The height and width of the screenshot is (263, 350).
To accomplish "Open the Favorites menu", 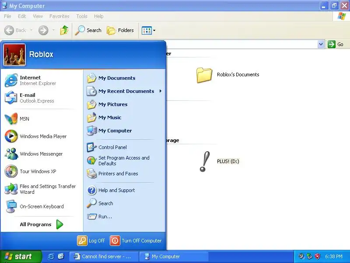I will [59, 16].
